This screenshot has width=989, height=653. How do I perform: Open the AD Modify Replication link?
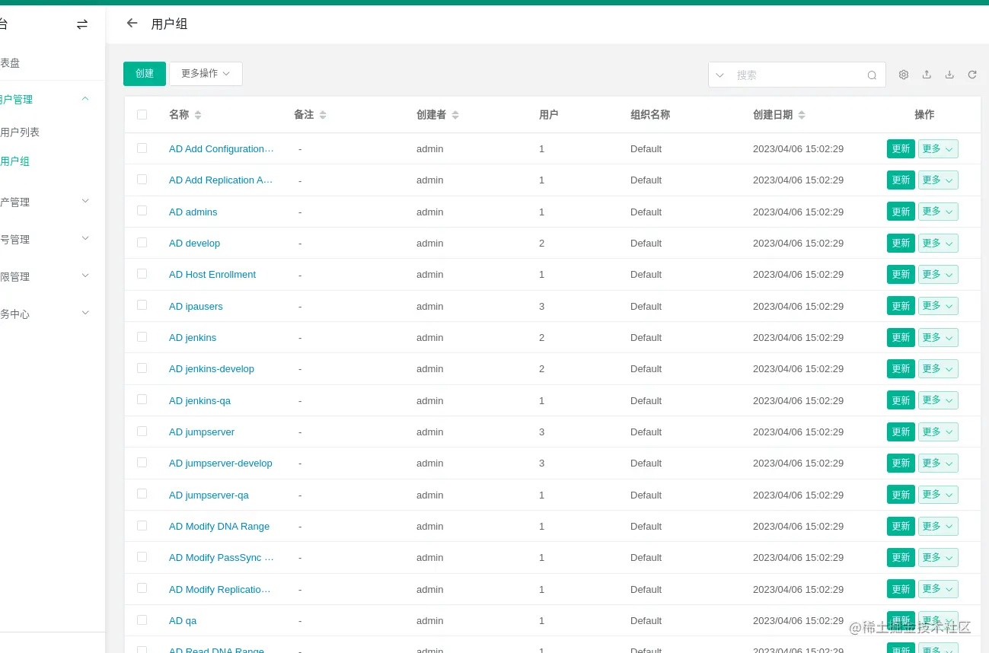pyautogui.click(x=220, y=590)
